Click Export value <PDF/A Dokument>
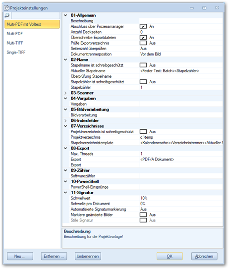229x269 pixels. point(157,160)
